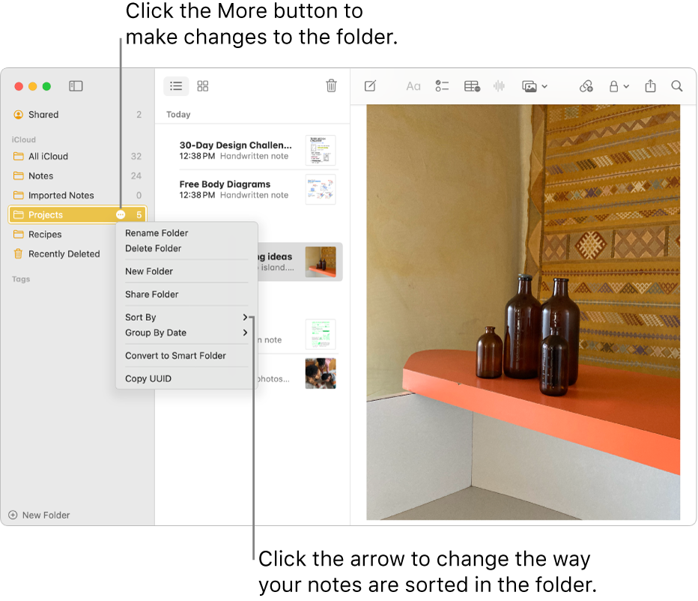
Task: Open the lock options dropdown
Action: pos(619,86)
